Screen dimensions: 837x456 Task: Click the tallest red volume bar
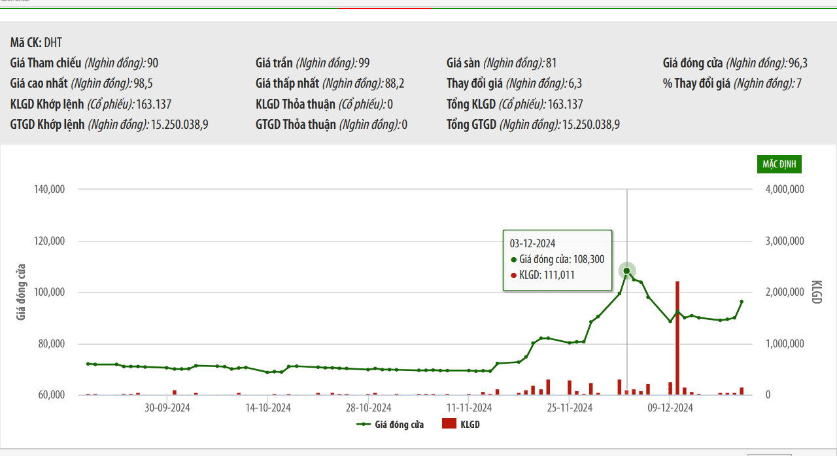(677, 338)
